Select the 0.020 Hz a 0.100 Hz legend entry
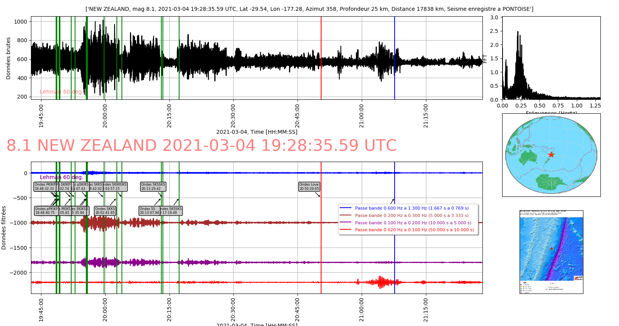Image resolution: width=619 pixels, height=326 pixels. click(x=414, y=230)
